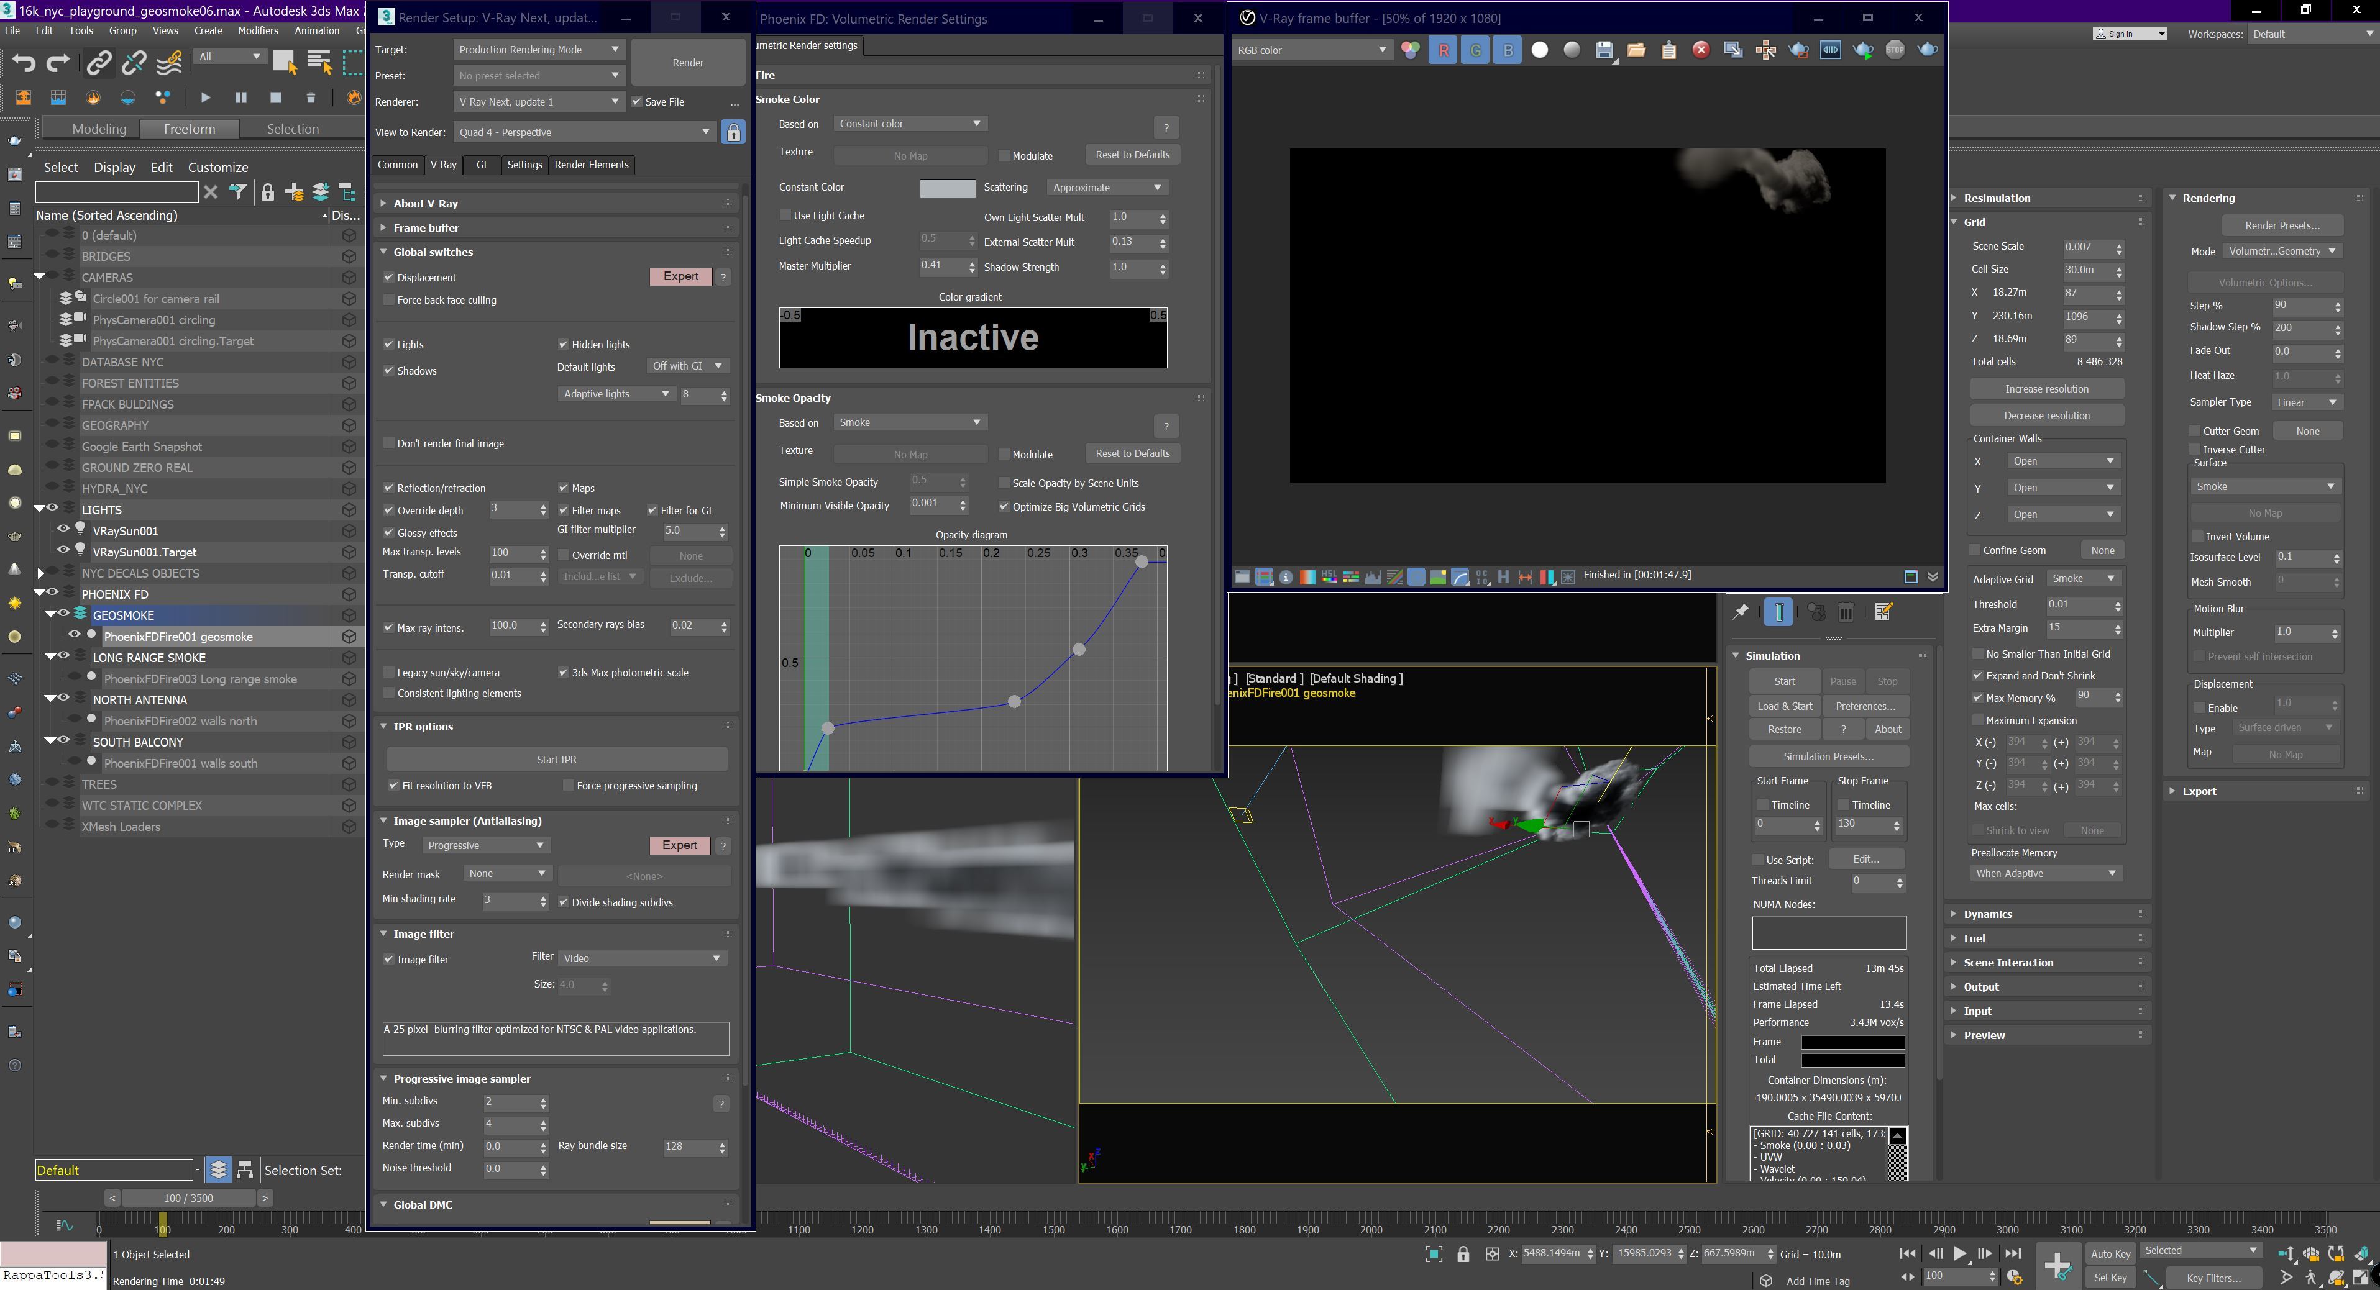The image size is (2380, 1290).
Task: Open the RGB color channel dropdown
Action: coord(1312,50)
